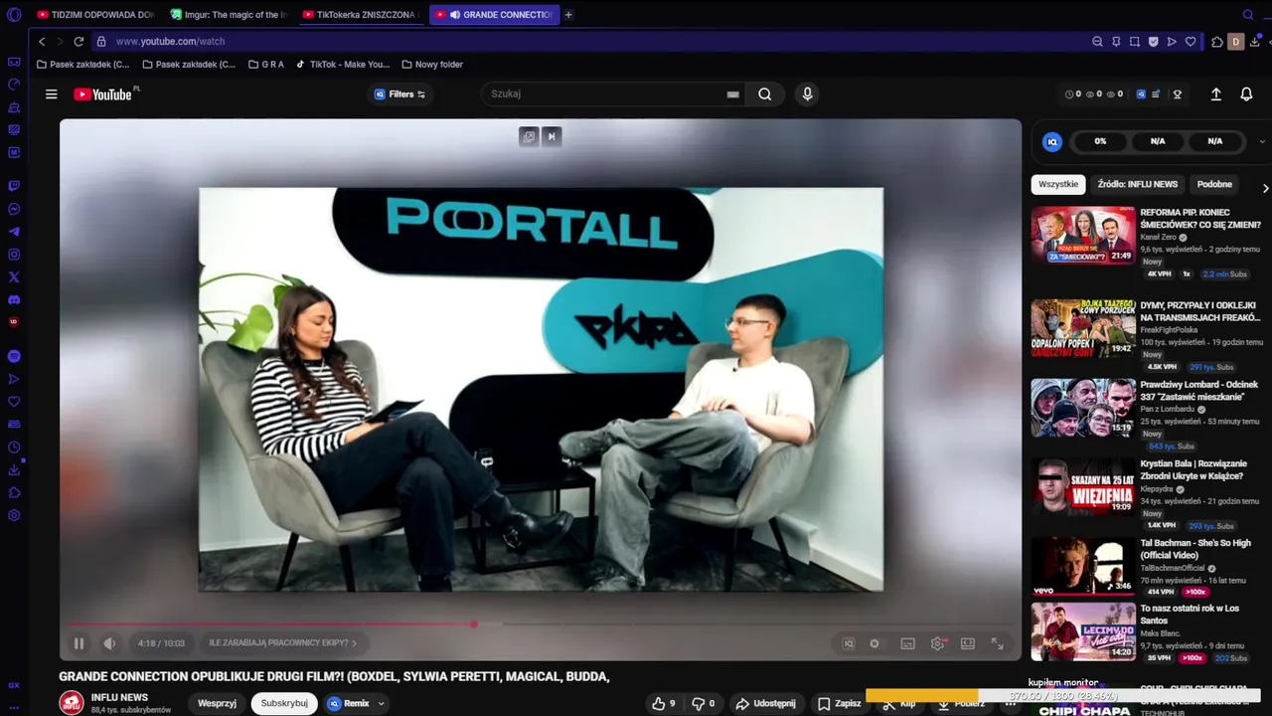Open "Nowy folder" bookmarks folder
This screenshot has height=716, width=1272.
(432, 65)
